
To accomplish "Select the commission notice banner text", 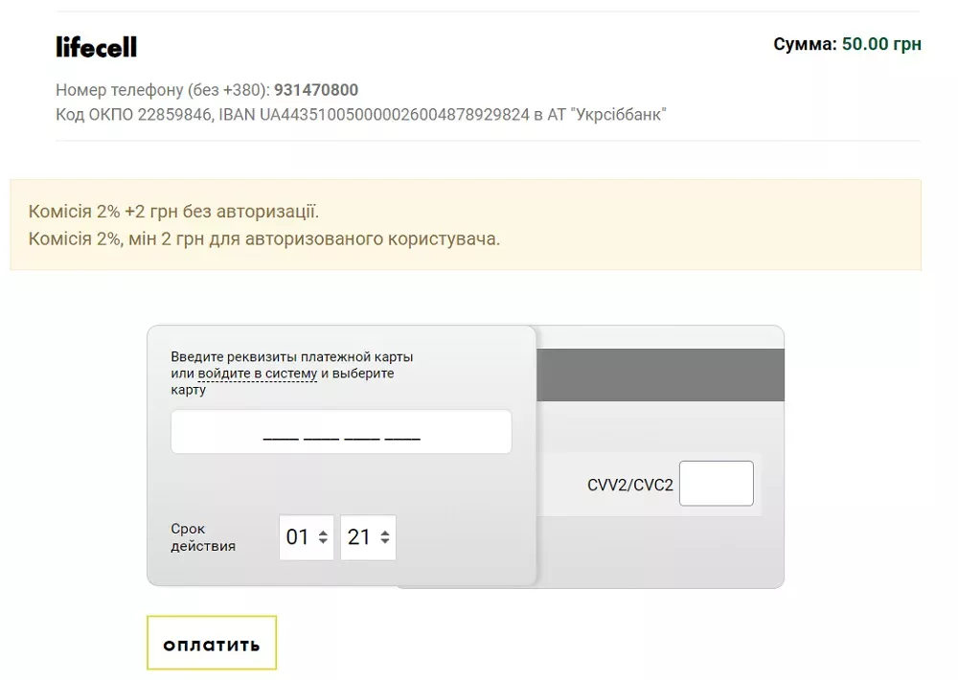I will click(265, 222).
